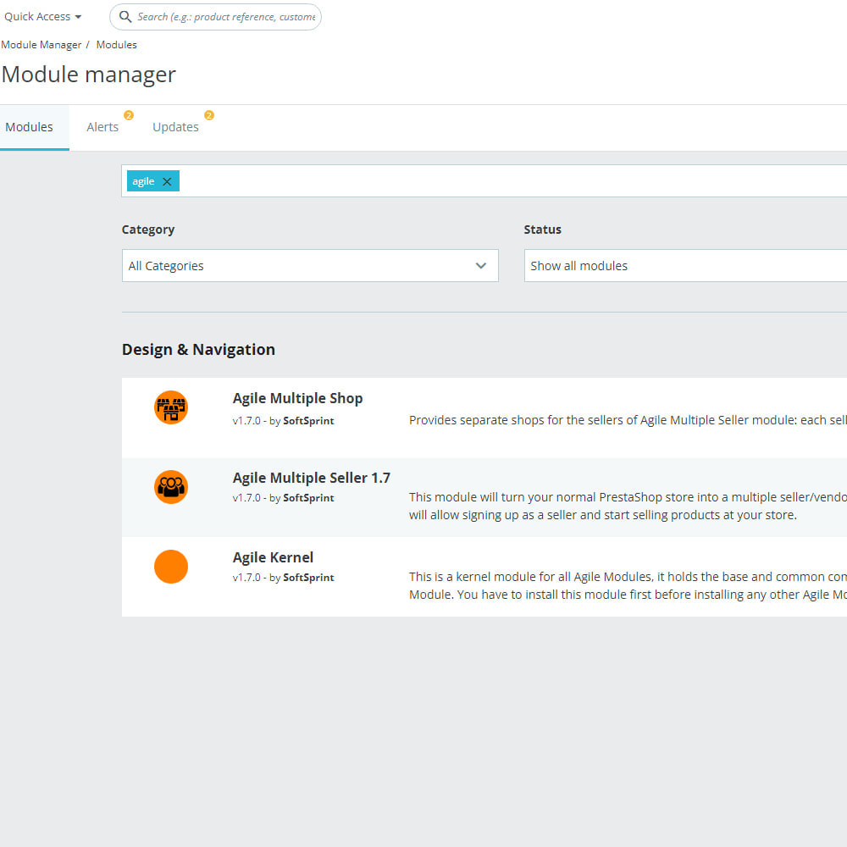847x847 pixels.
Task: Click SoftSprint author under Agile Kernel
Action: 308,578
